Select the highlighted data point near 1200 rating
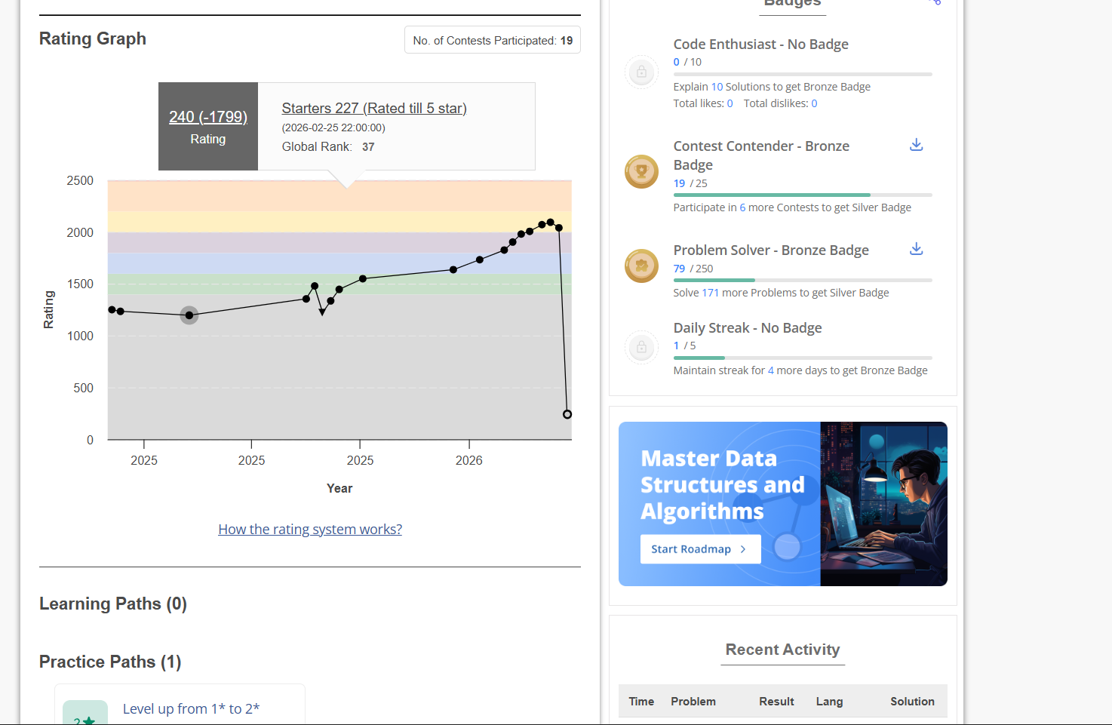 coord(189,315)
